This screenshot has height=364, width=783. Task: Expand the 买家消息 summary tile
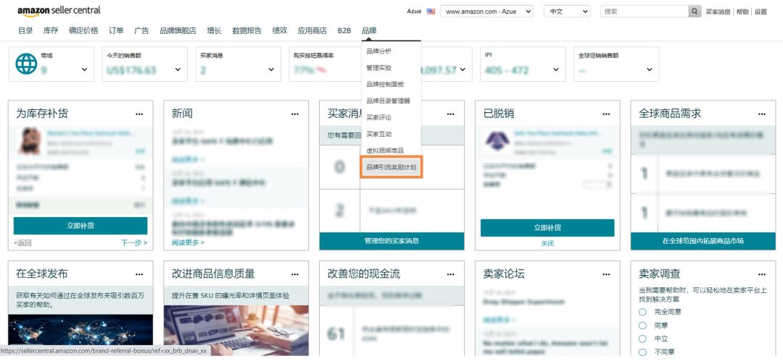coord(271,69)
